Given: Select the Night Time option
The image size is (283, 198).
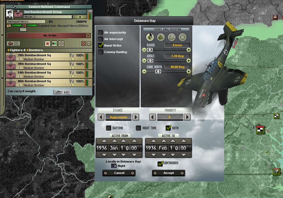Looking at the screenshot, I should pos(138,128).
